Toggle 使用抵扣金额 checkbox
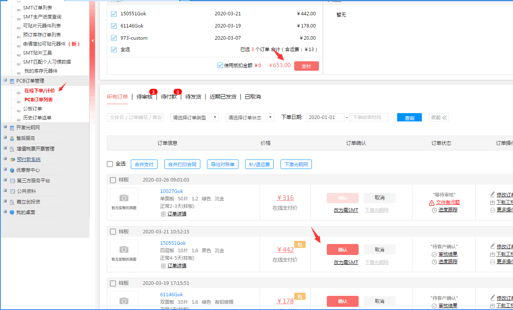The height and width of the screenshot is (310, 513). click(220, 65)
